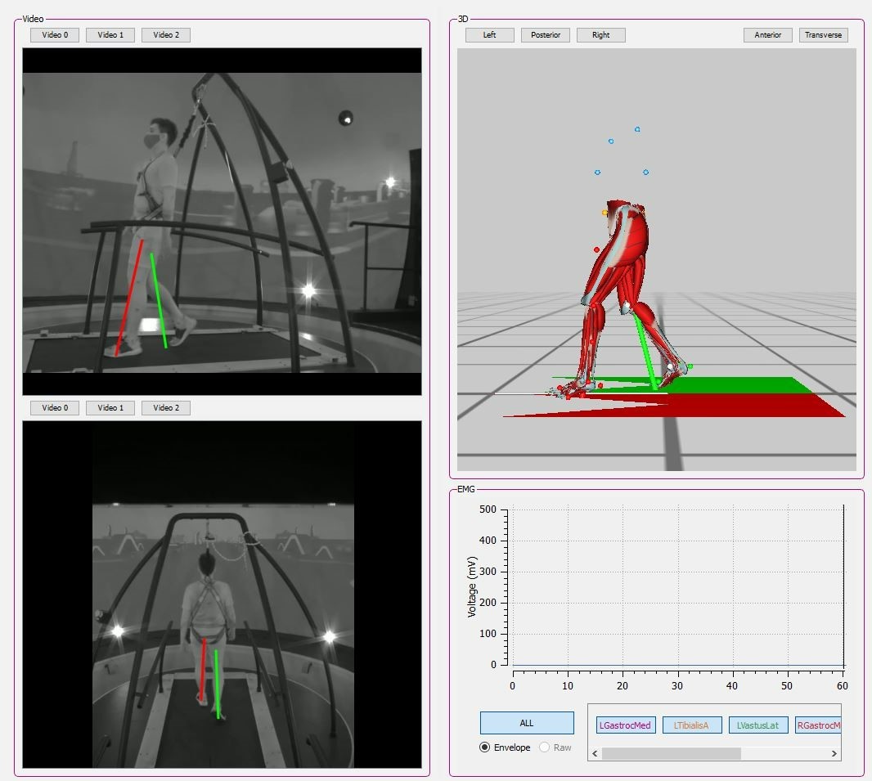Toggle the LVastusLat EMG channel
Viewport: 872px width, 781px height.
pyautogui.click(x=758, y=725)
